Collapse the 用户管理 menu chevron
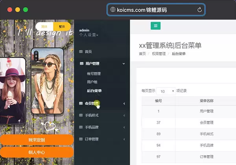The width and height of the screenshot is (236, 165). (x=124, y=64)
